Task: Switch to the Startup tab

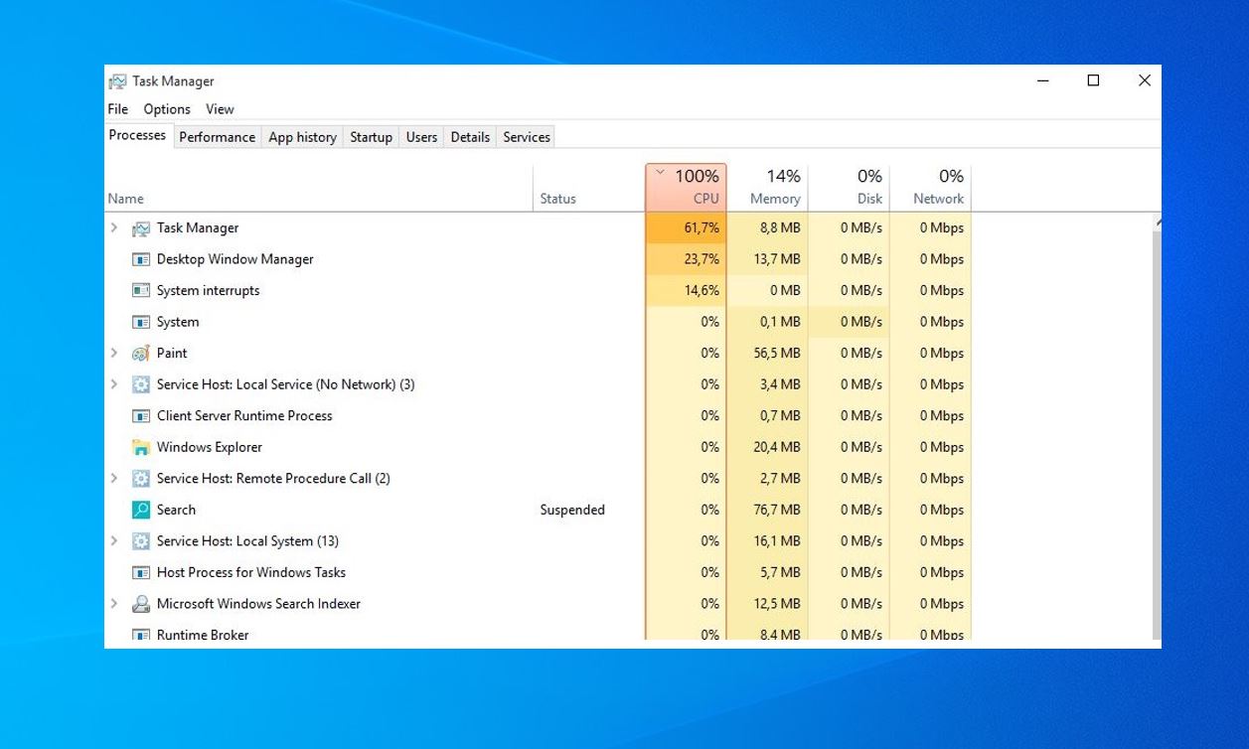Action: point(370,137)
